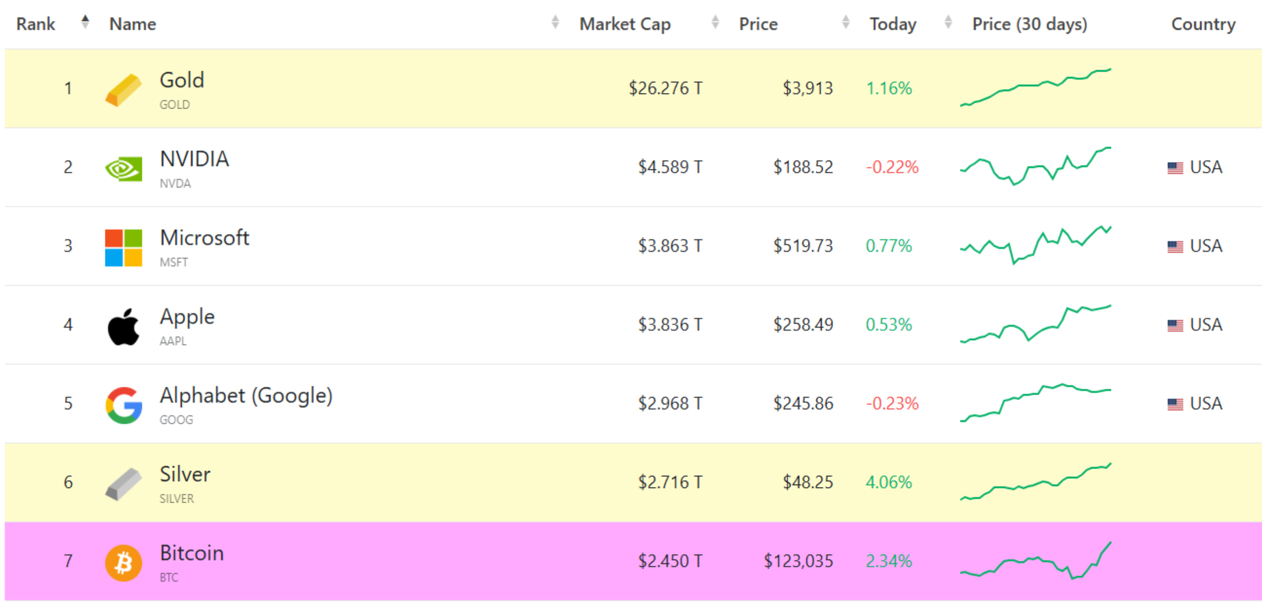Sort by Rank column arrows
Viewport: 1262px width, 602px height.
point(85,22)
